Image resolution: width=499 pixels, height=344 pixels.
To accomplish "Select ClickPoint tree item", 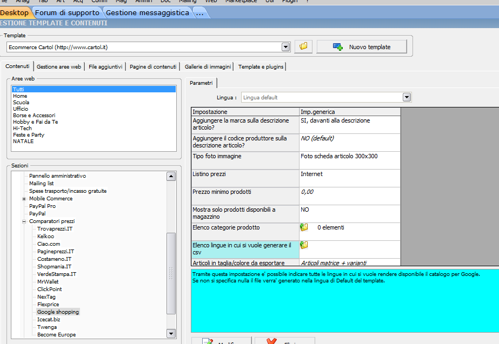I will click(49, 289).
